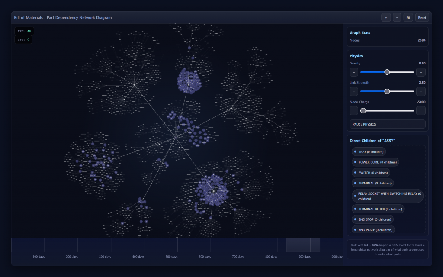Select the TERMINAL BLOCK child item
The image size is (443, 277).
[x=378, y=209]
